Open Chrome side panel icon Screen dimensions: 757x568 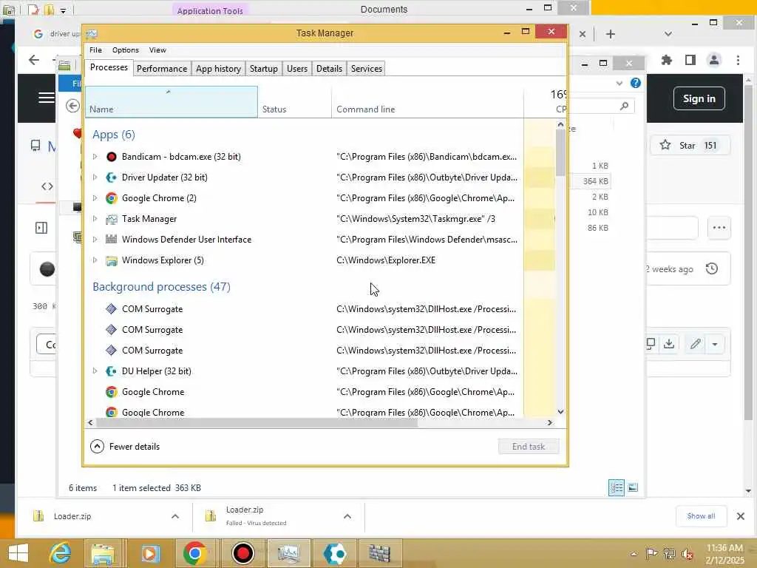(x=690, y=61)
